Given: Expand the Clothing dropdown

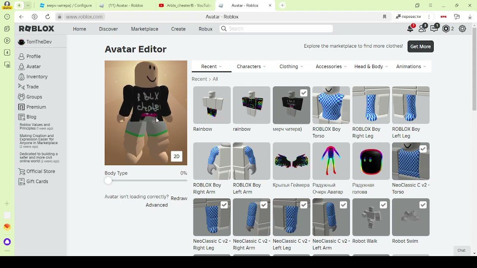Looking at the screenshot, I should pyautogui.click(x=291, y=66).
